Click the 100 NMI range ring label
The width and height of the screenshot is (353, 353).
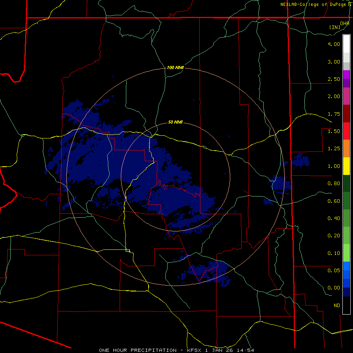[175, 67]
